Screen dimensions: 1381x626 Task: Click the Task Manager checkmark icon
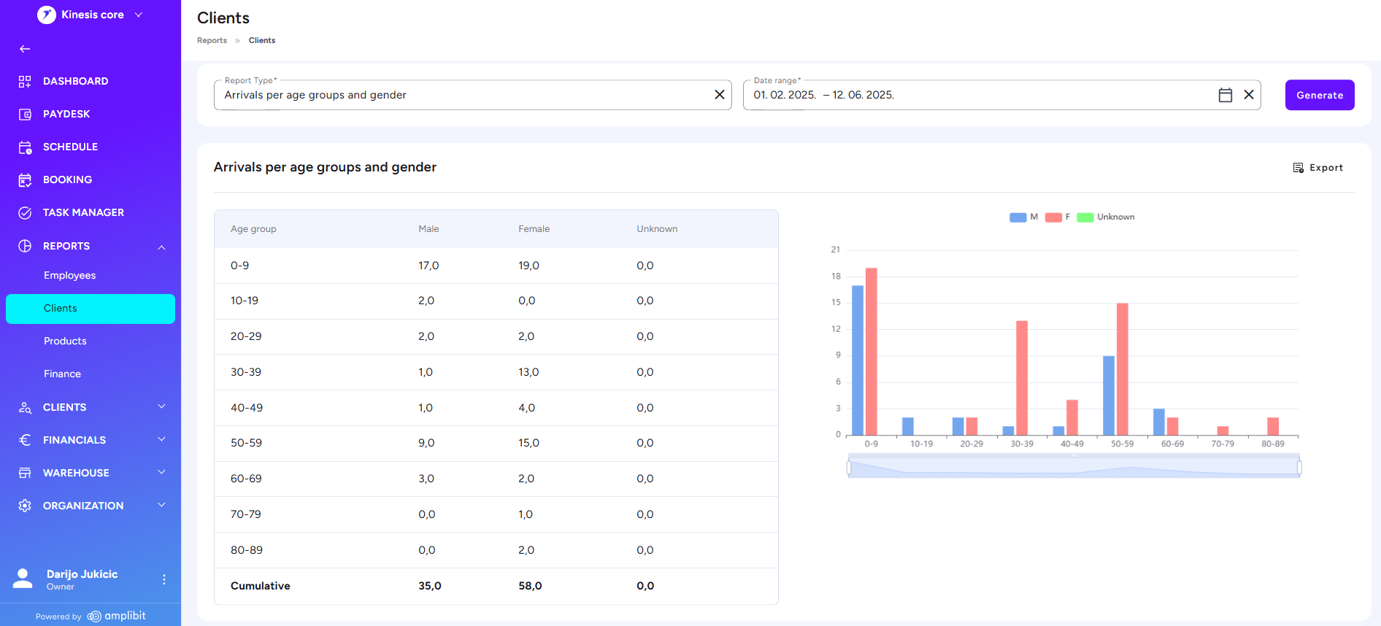click(x=25, y=212)
